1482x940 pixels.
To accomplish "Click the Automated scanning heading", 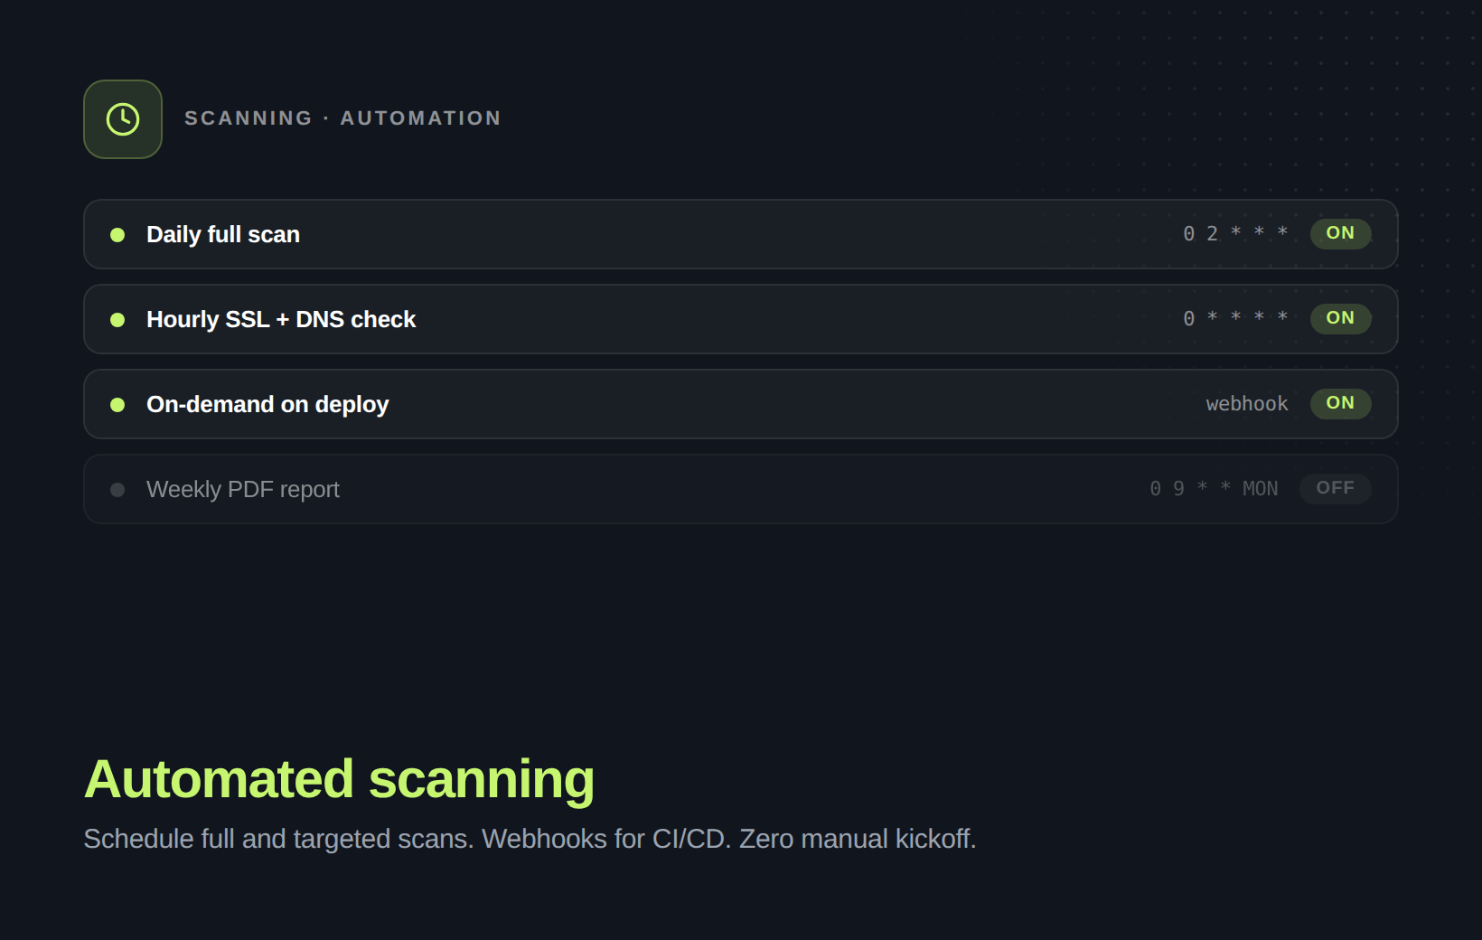I will (x=339, y=779).
